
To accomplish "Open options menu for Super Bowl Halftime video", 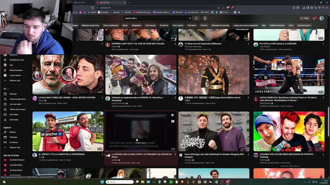I will click(249, 98).
